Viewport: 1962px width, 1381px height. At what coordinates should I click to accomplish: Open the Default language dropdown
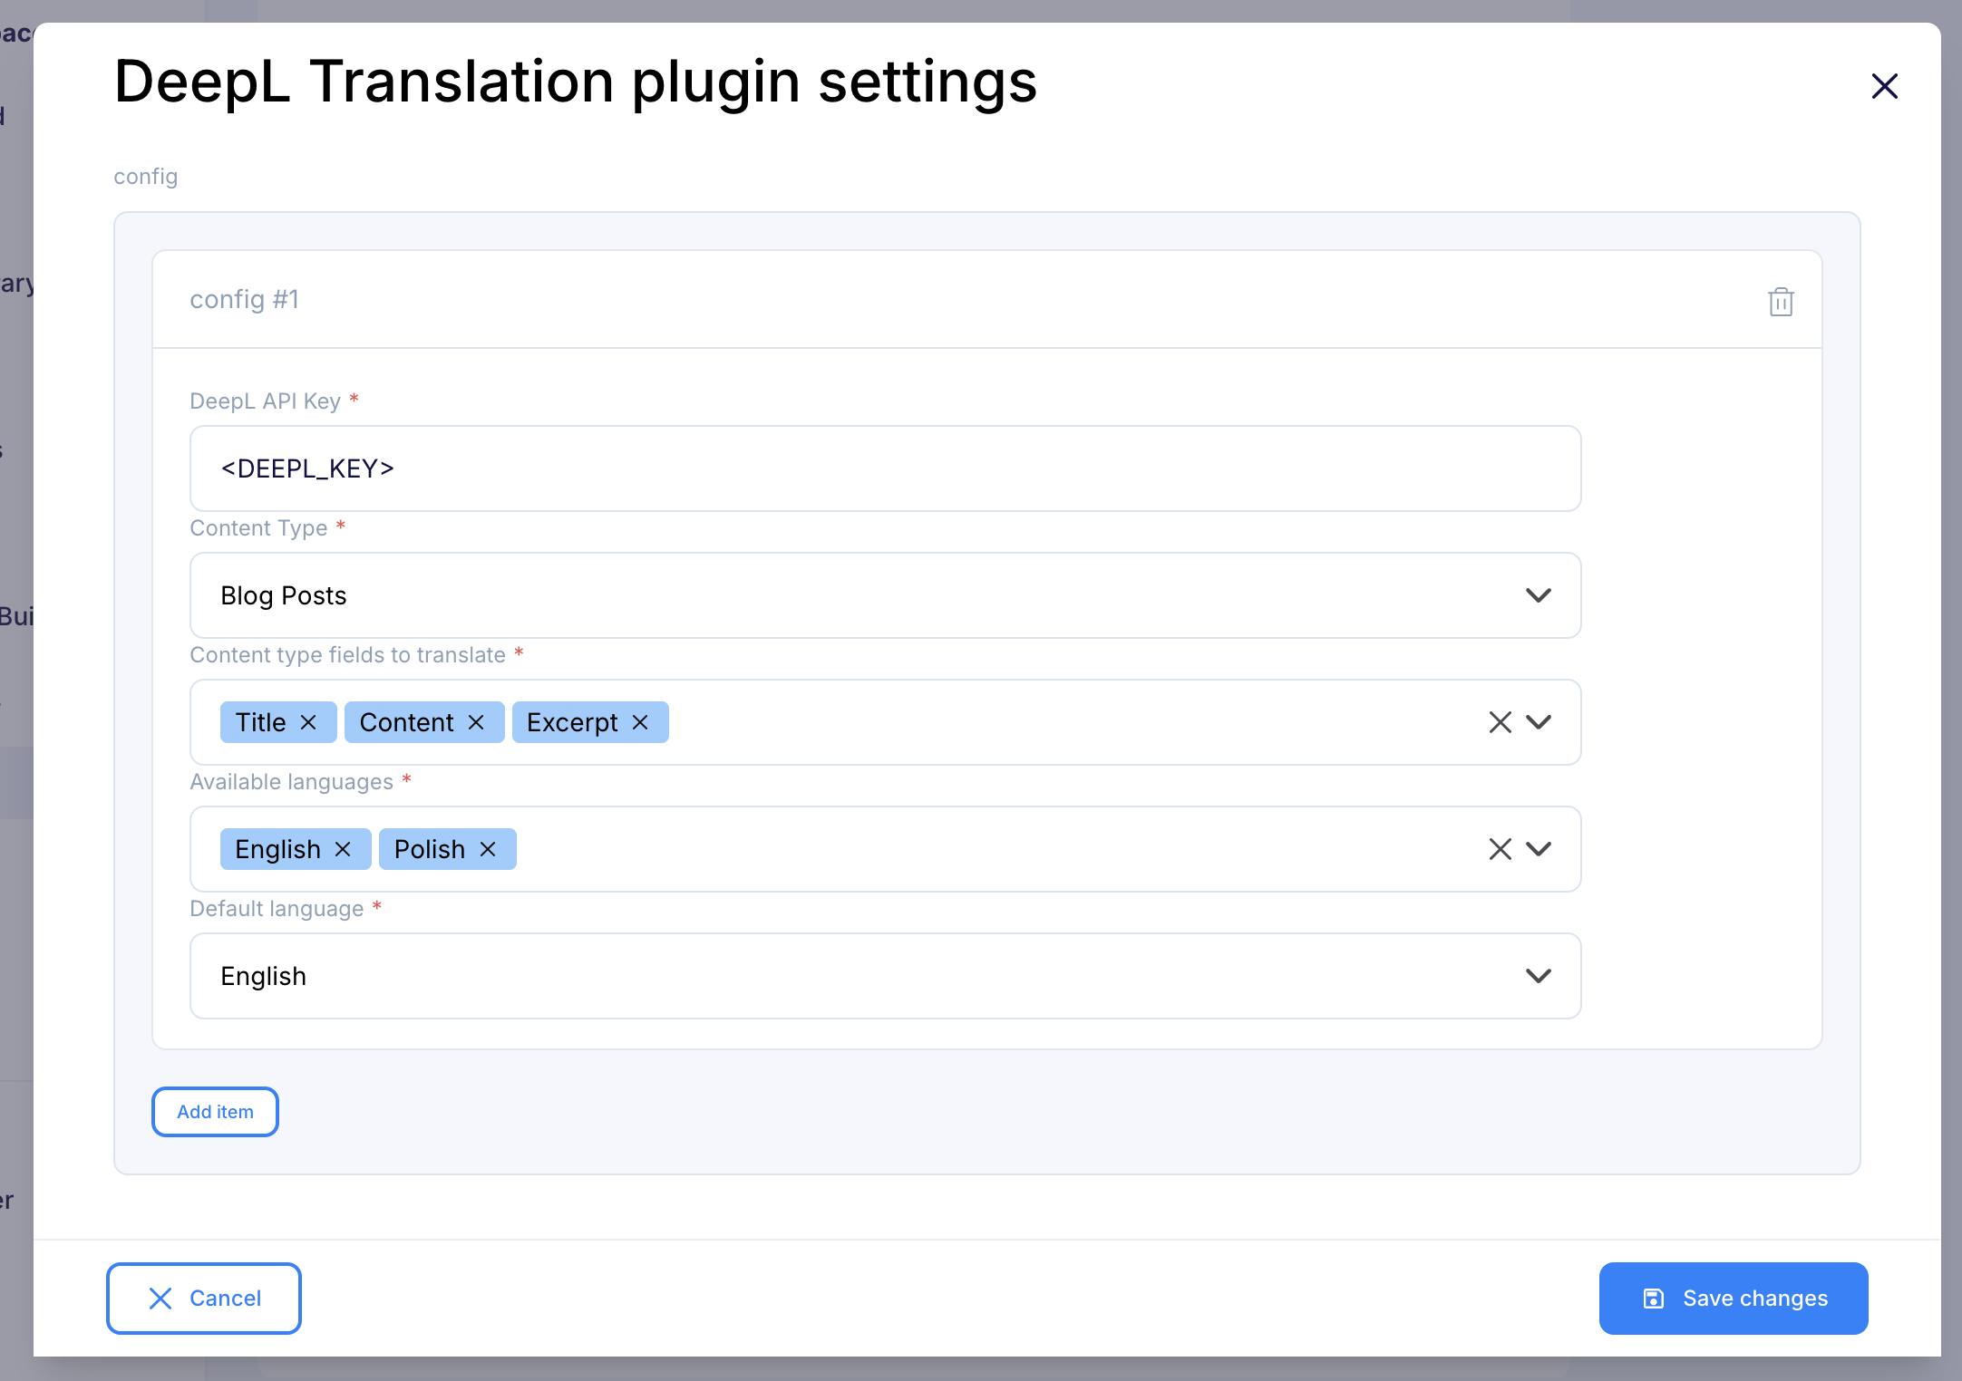pos(885,976)
